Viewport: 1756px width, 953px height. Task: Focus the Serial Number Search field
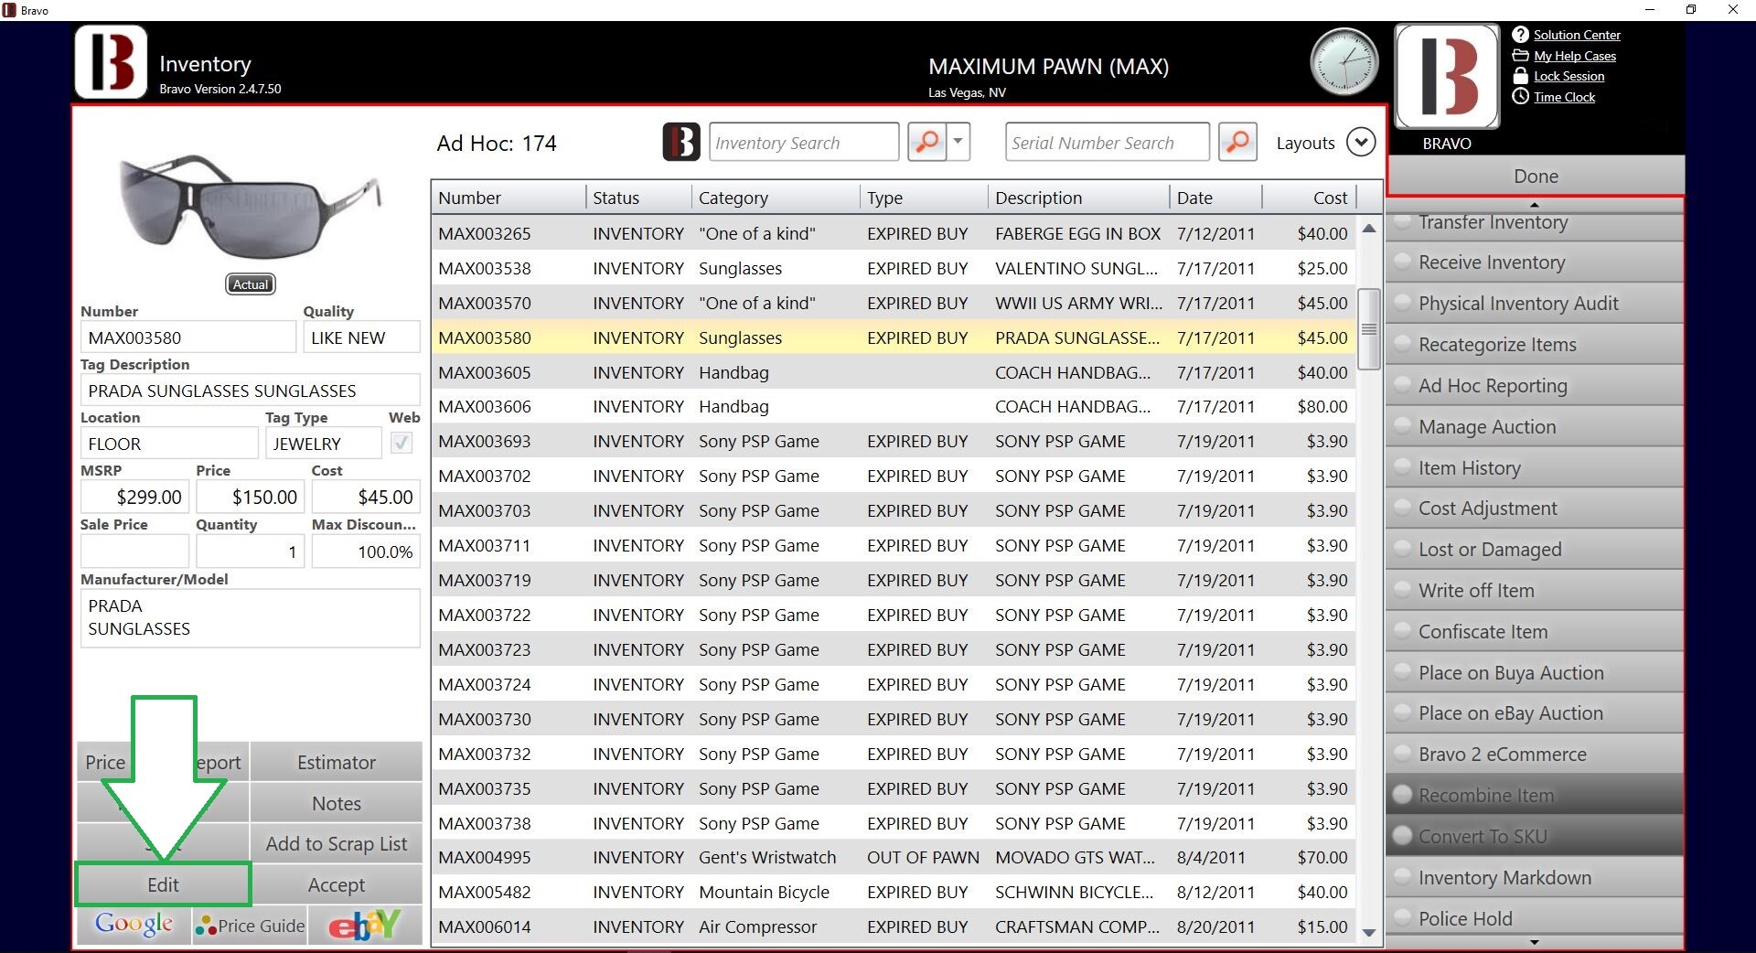point(1108,143)
